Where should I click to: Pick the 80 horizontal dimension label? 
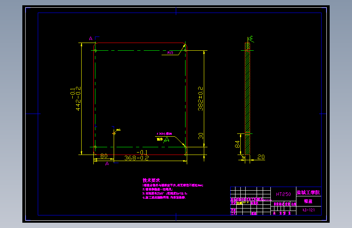104,156
